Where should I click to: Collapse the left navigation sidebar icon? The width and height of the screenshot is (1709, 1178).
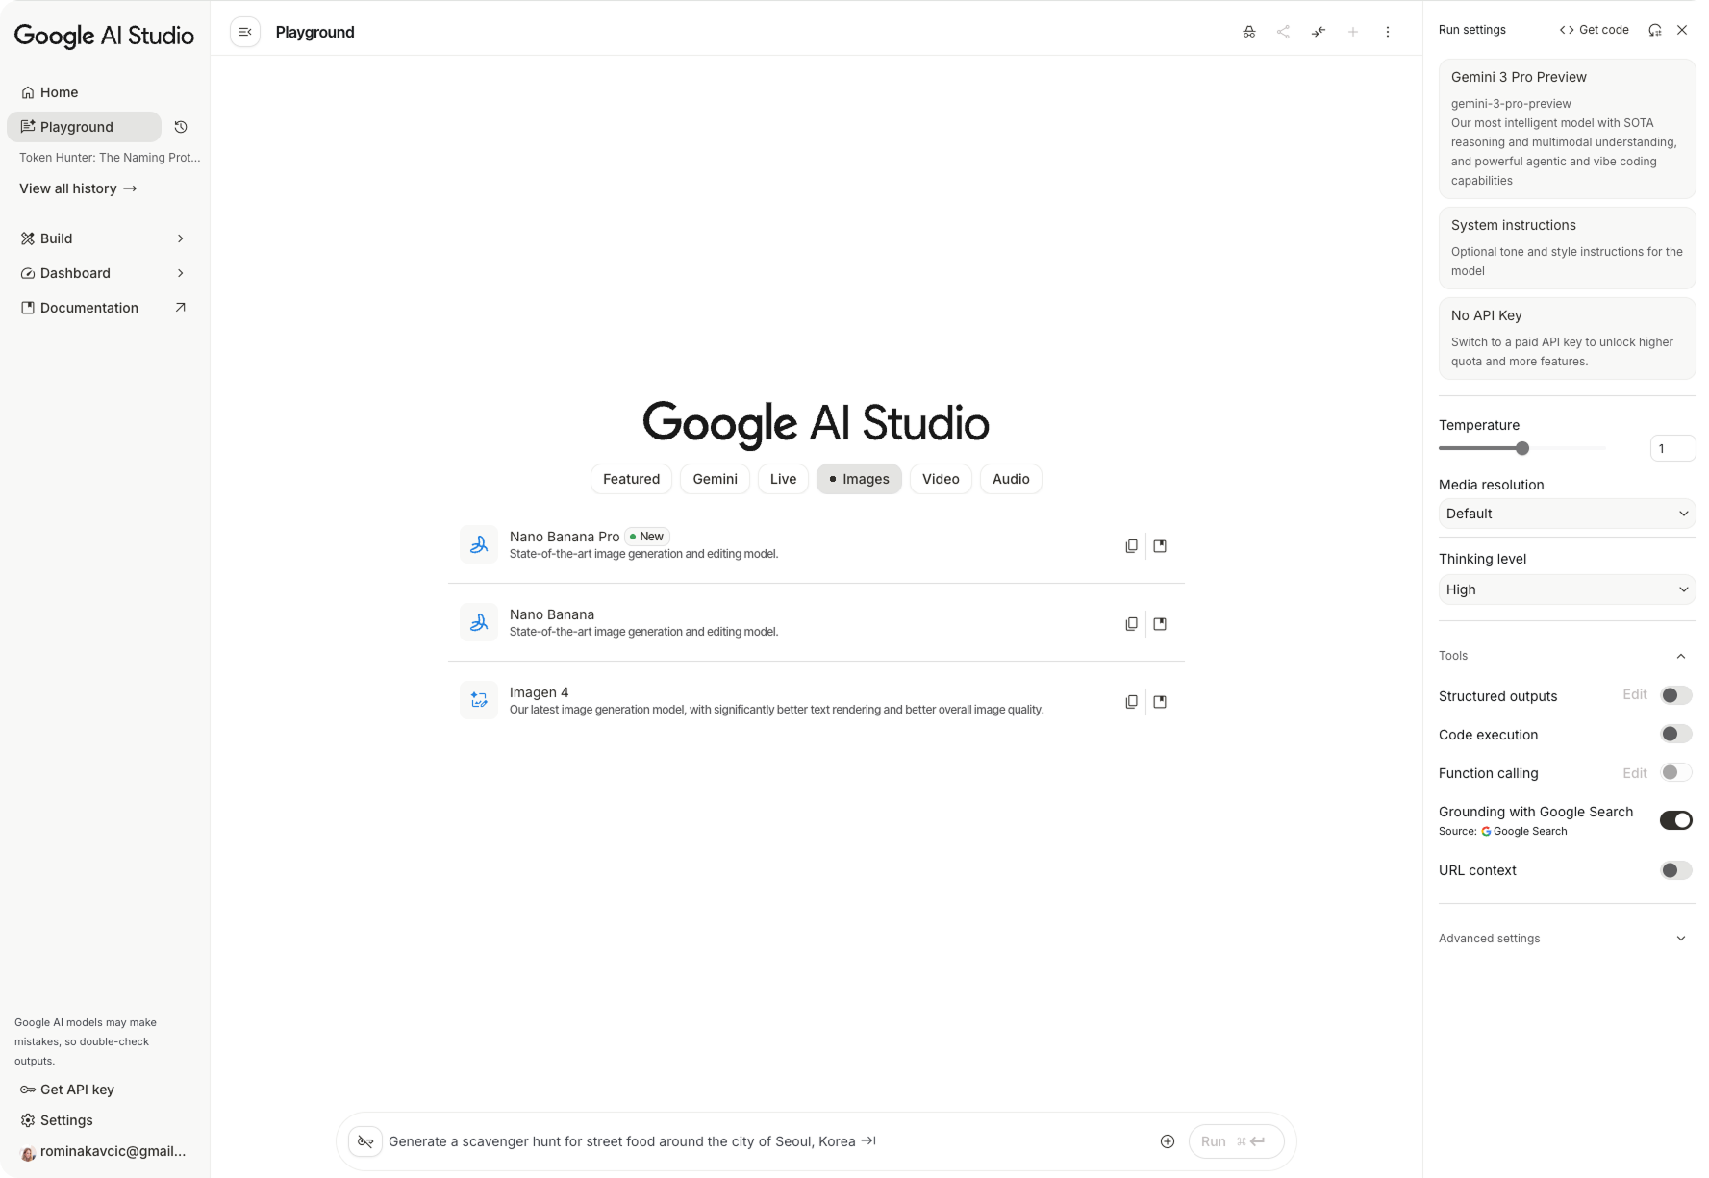click(245, 32)
